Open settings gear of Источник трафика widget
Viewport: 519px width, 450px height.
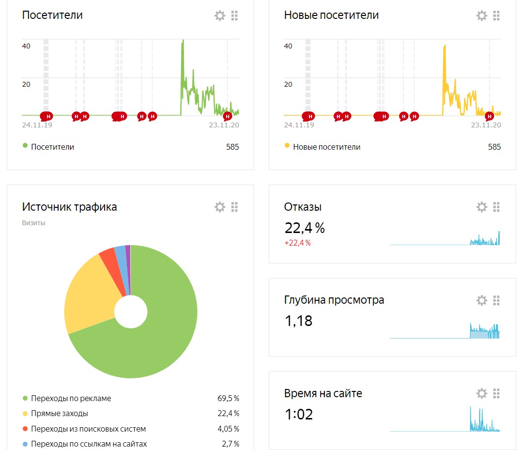[220, 207]
